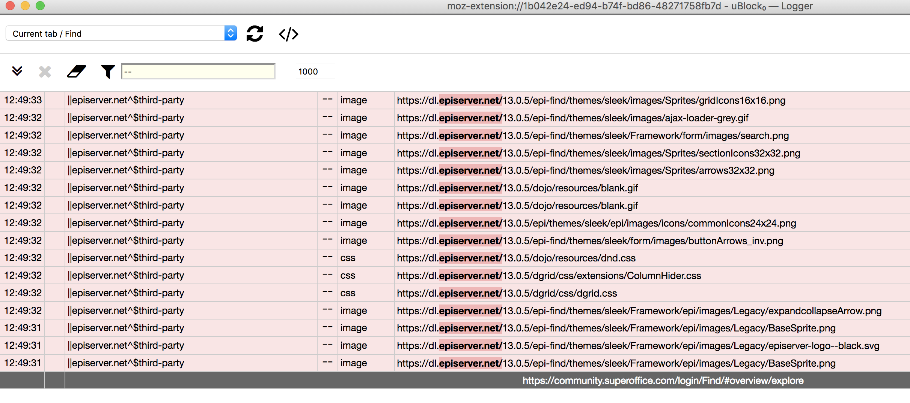Select the episerver.net^$third-party filter at 12:49:33
Image resolution: width=910 pixels, height=403 pixels.
point(126,100)
